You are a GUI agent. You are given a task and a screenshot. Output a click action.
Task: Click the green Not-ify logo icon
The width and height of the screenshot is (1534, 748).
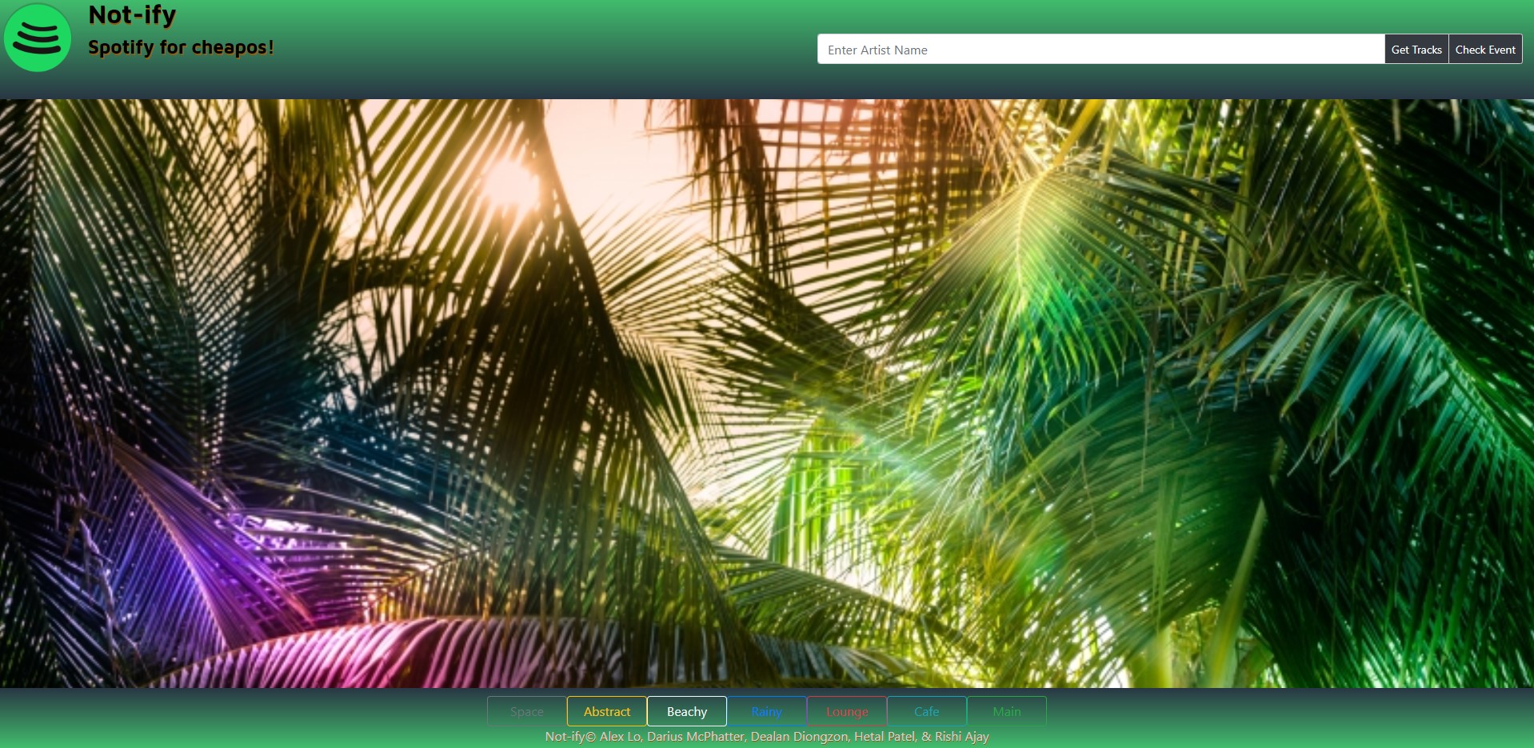coord(38,38)
